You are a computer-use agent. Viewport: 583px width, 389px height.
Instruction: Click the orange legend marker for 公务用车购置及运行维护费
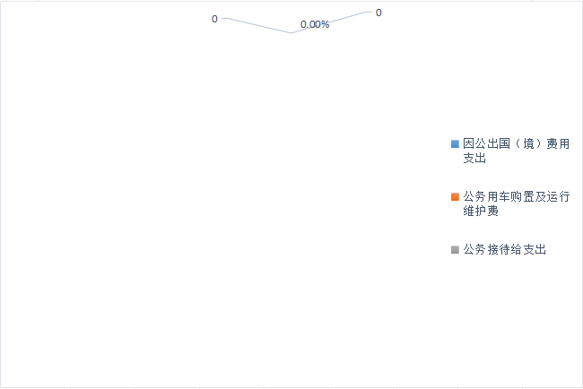(x=455, y=196)
